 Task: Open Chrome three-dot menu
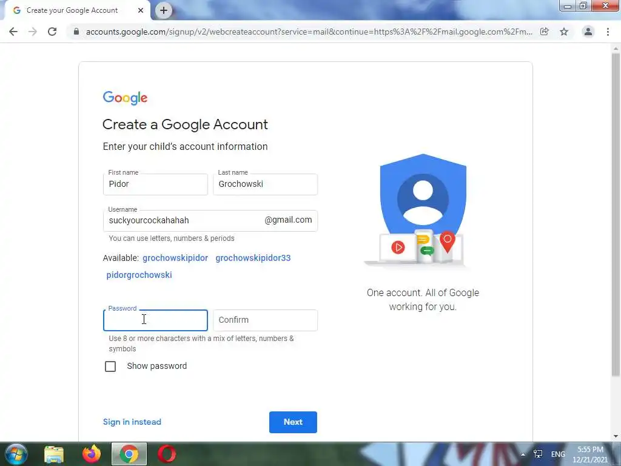click(x=608, y=32)
